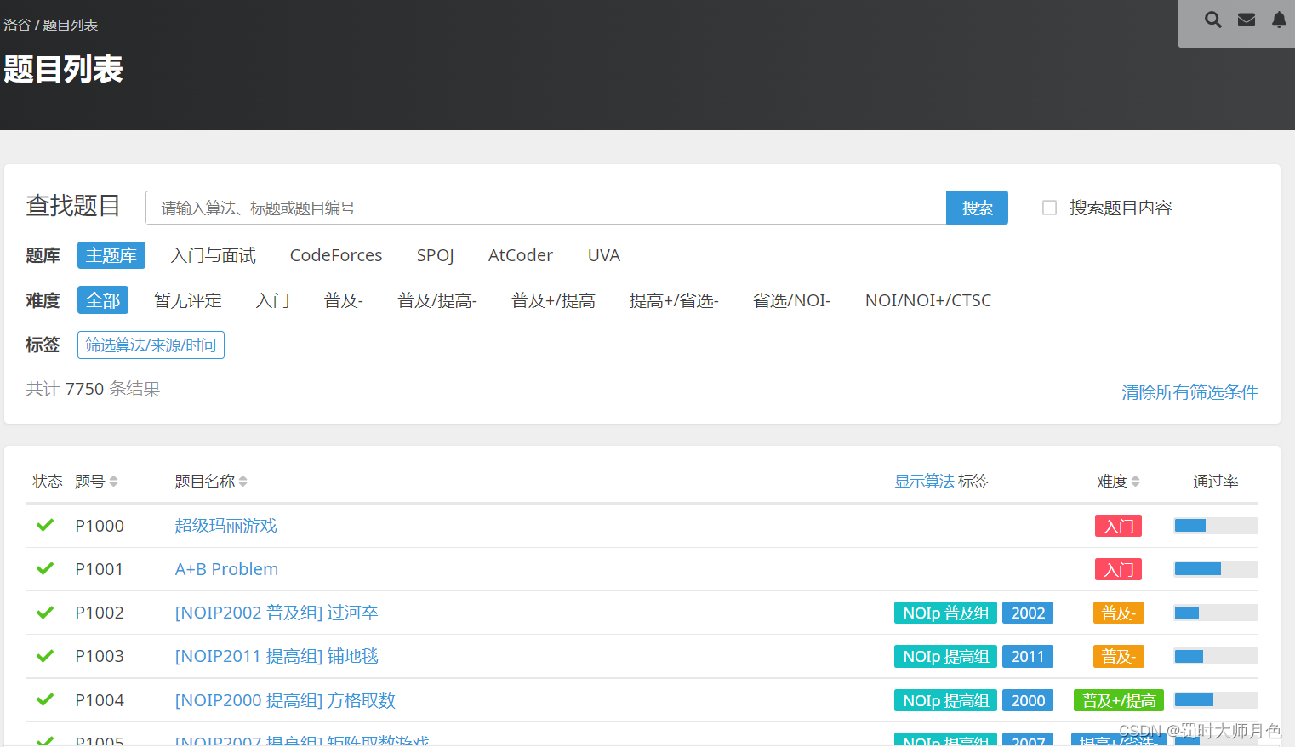
Task: Open problem A+B Problem
Action: (x=226, y=569)
